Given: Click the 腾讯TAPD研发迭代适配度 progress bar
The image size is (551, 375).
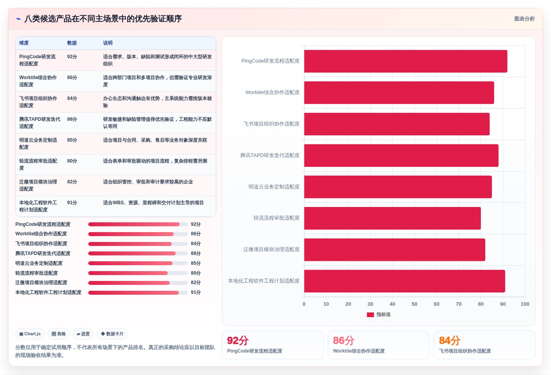Looking at the screenshot, I should [138, 253].
